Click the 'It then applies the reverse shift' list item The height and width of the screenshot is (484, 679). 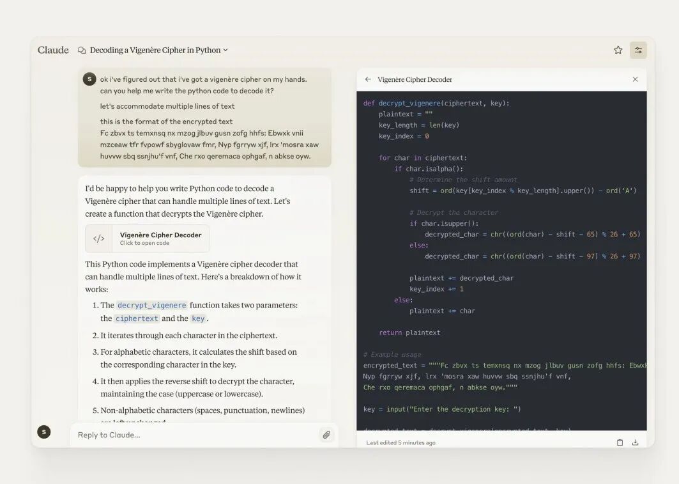pyautogui.click(x=197, y=387)
